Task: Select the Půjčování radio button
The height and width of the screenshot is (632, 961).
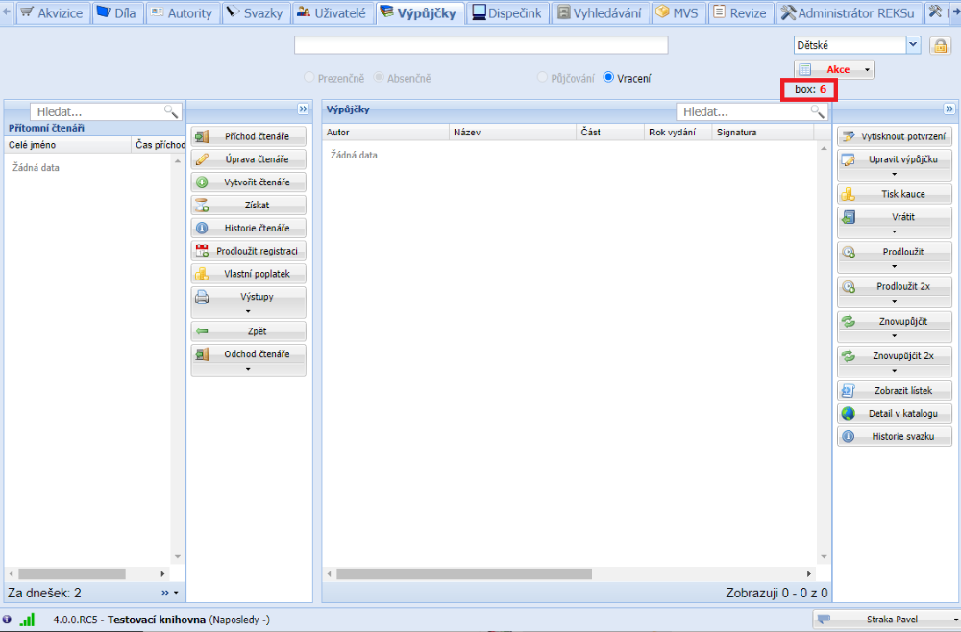Action: click(x=543, y=78)
